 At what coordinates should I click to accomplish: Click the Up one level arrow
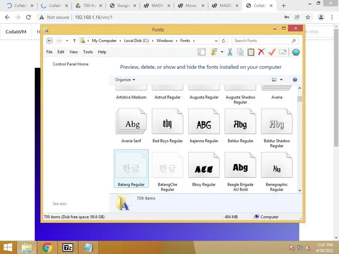tap(74, 41)
